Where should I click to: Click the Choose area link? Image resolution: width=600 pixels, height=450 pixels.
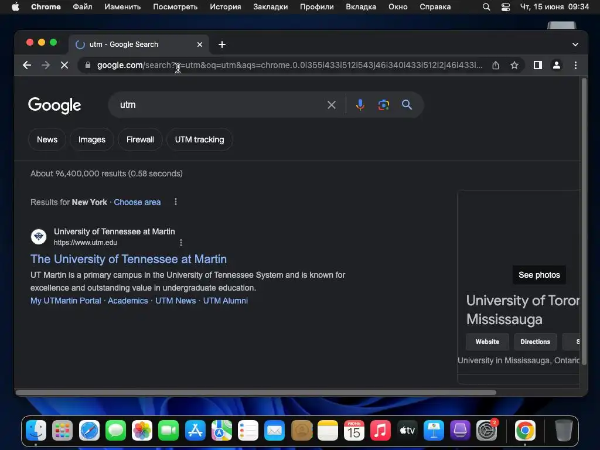pos(137,202)
